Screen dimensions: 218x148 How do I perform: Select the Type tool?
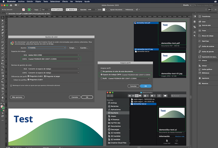[x=2, y=36]
